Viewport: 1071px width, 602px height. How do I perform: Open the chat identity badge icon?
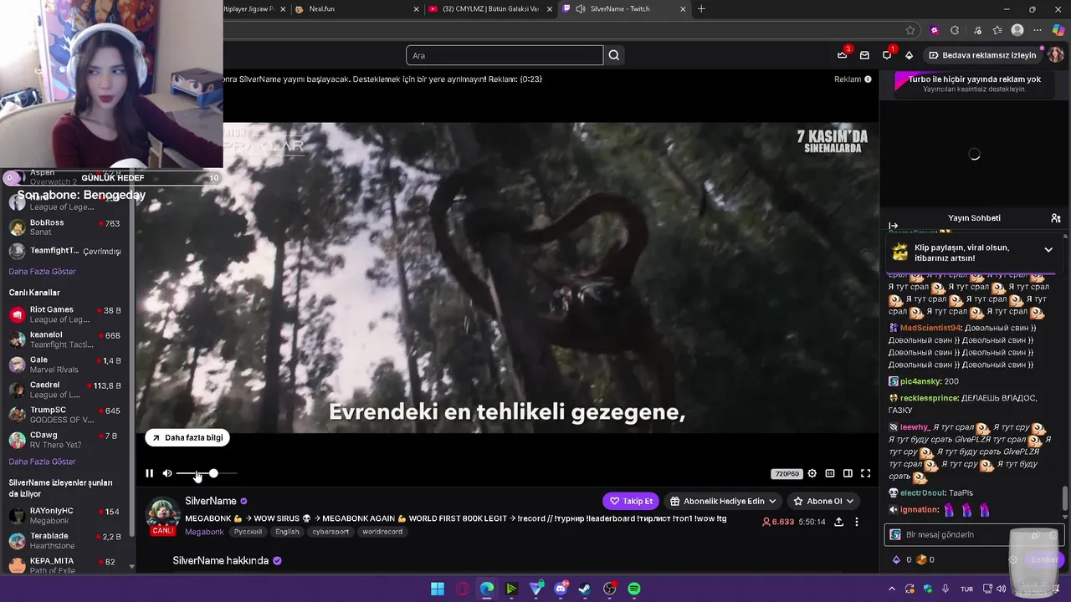point(895,534)
